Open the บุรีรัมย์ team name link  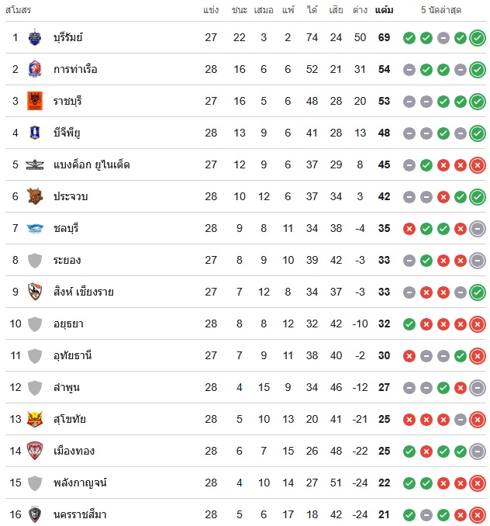click(x=68, y=38)
